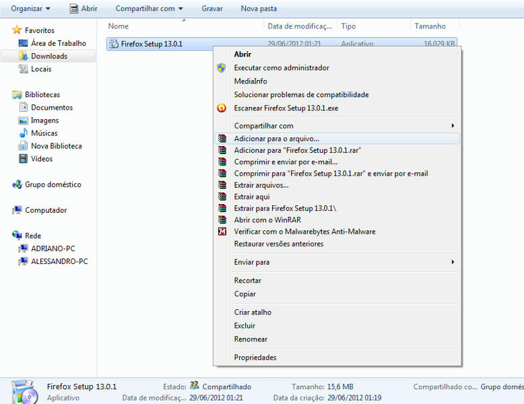This screenshot has width=524, height=404.
Task: Click the Computador icon in sidebar
Action: tap(17, 210)
